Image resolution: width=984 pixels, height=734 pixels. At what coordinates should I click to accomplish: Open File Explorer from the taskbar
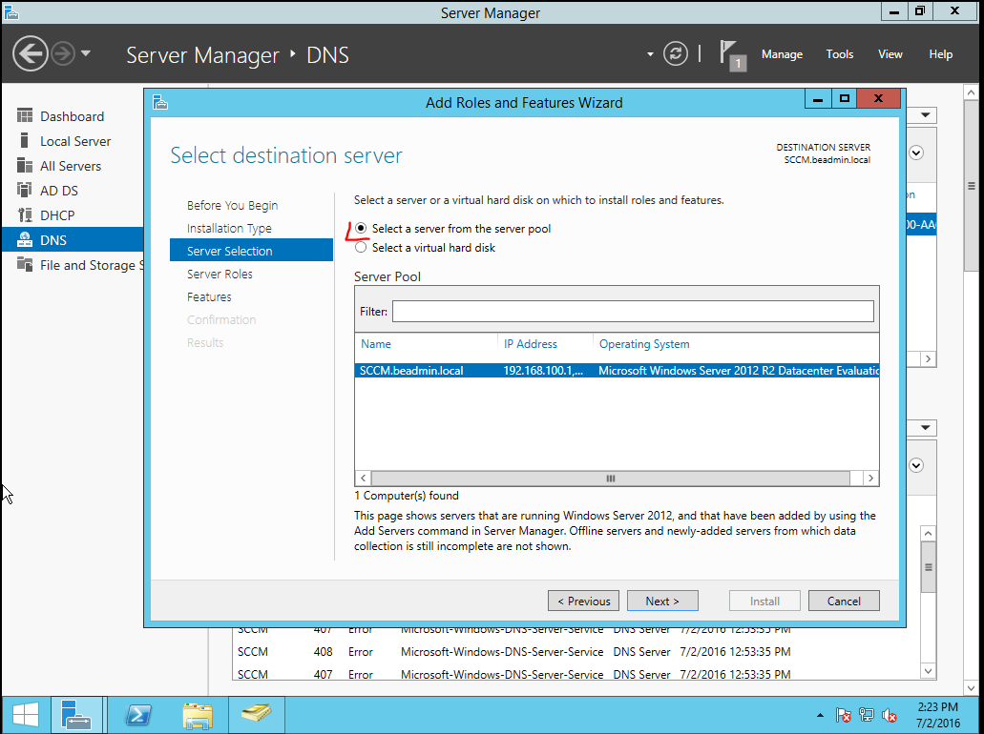[x=198, y=715]
